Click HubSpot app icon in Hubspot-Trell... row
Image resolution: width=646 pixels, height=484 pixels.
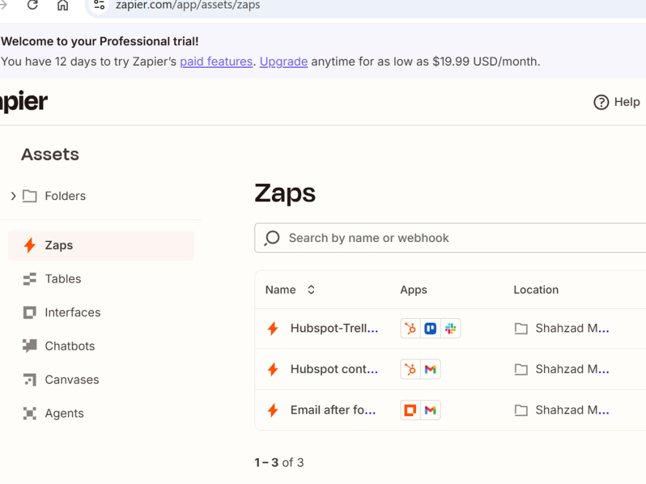pos(410,328)
